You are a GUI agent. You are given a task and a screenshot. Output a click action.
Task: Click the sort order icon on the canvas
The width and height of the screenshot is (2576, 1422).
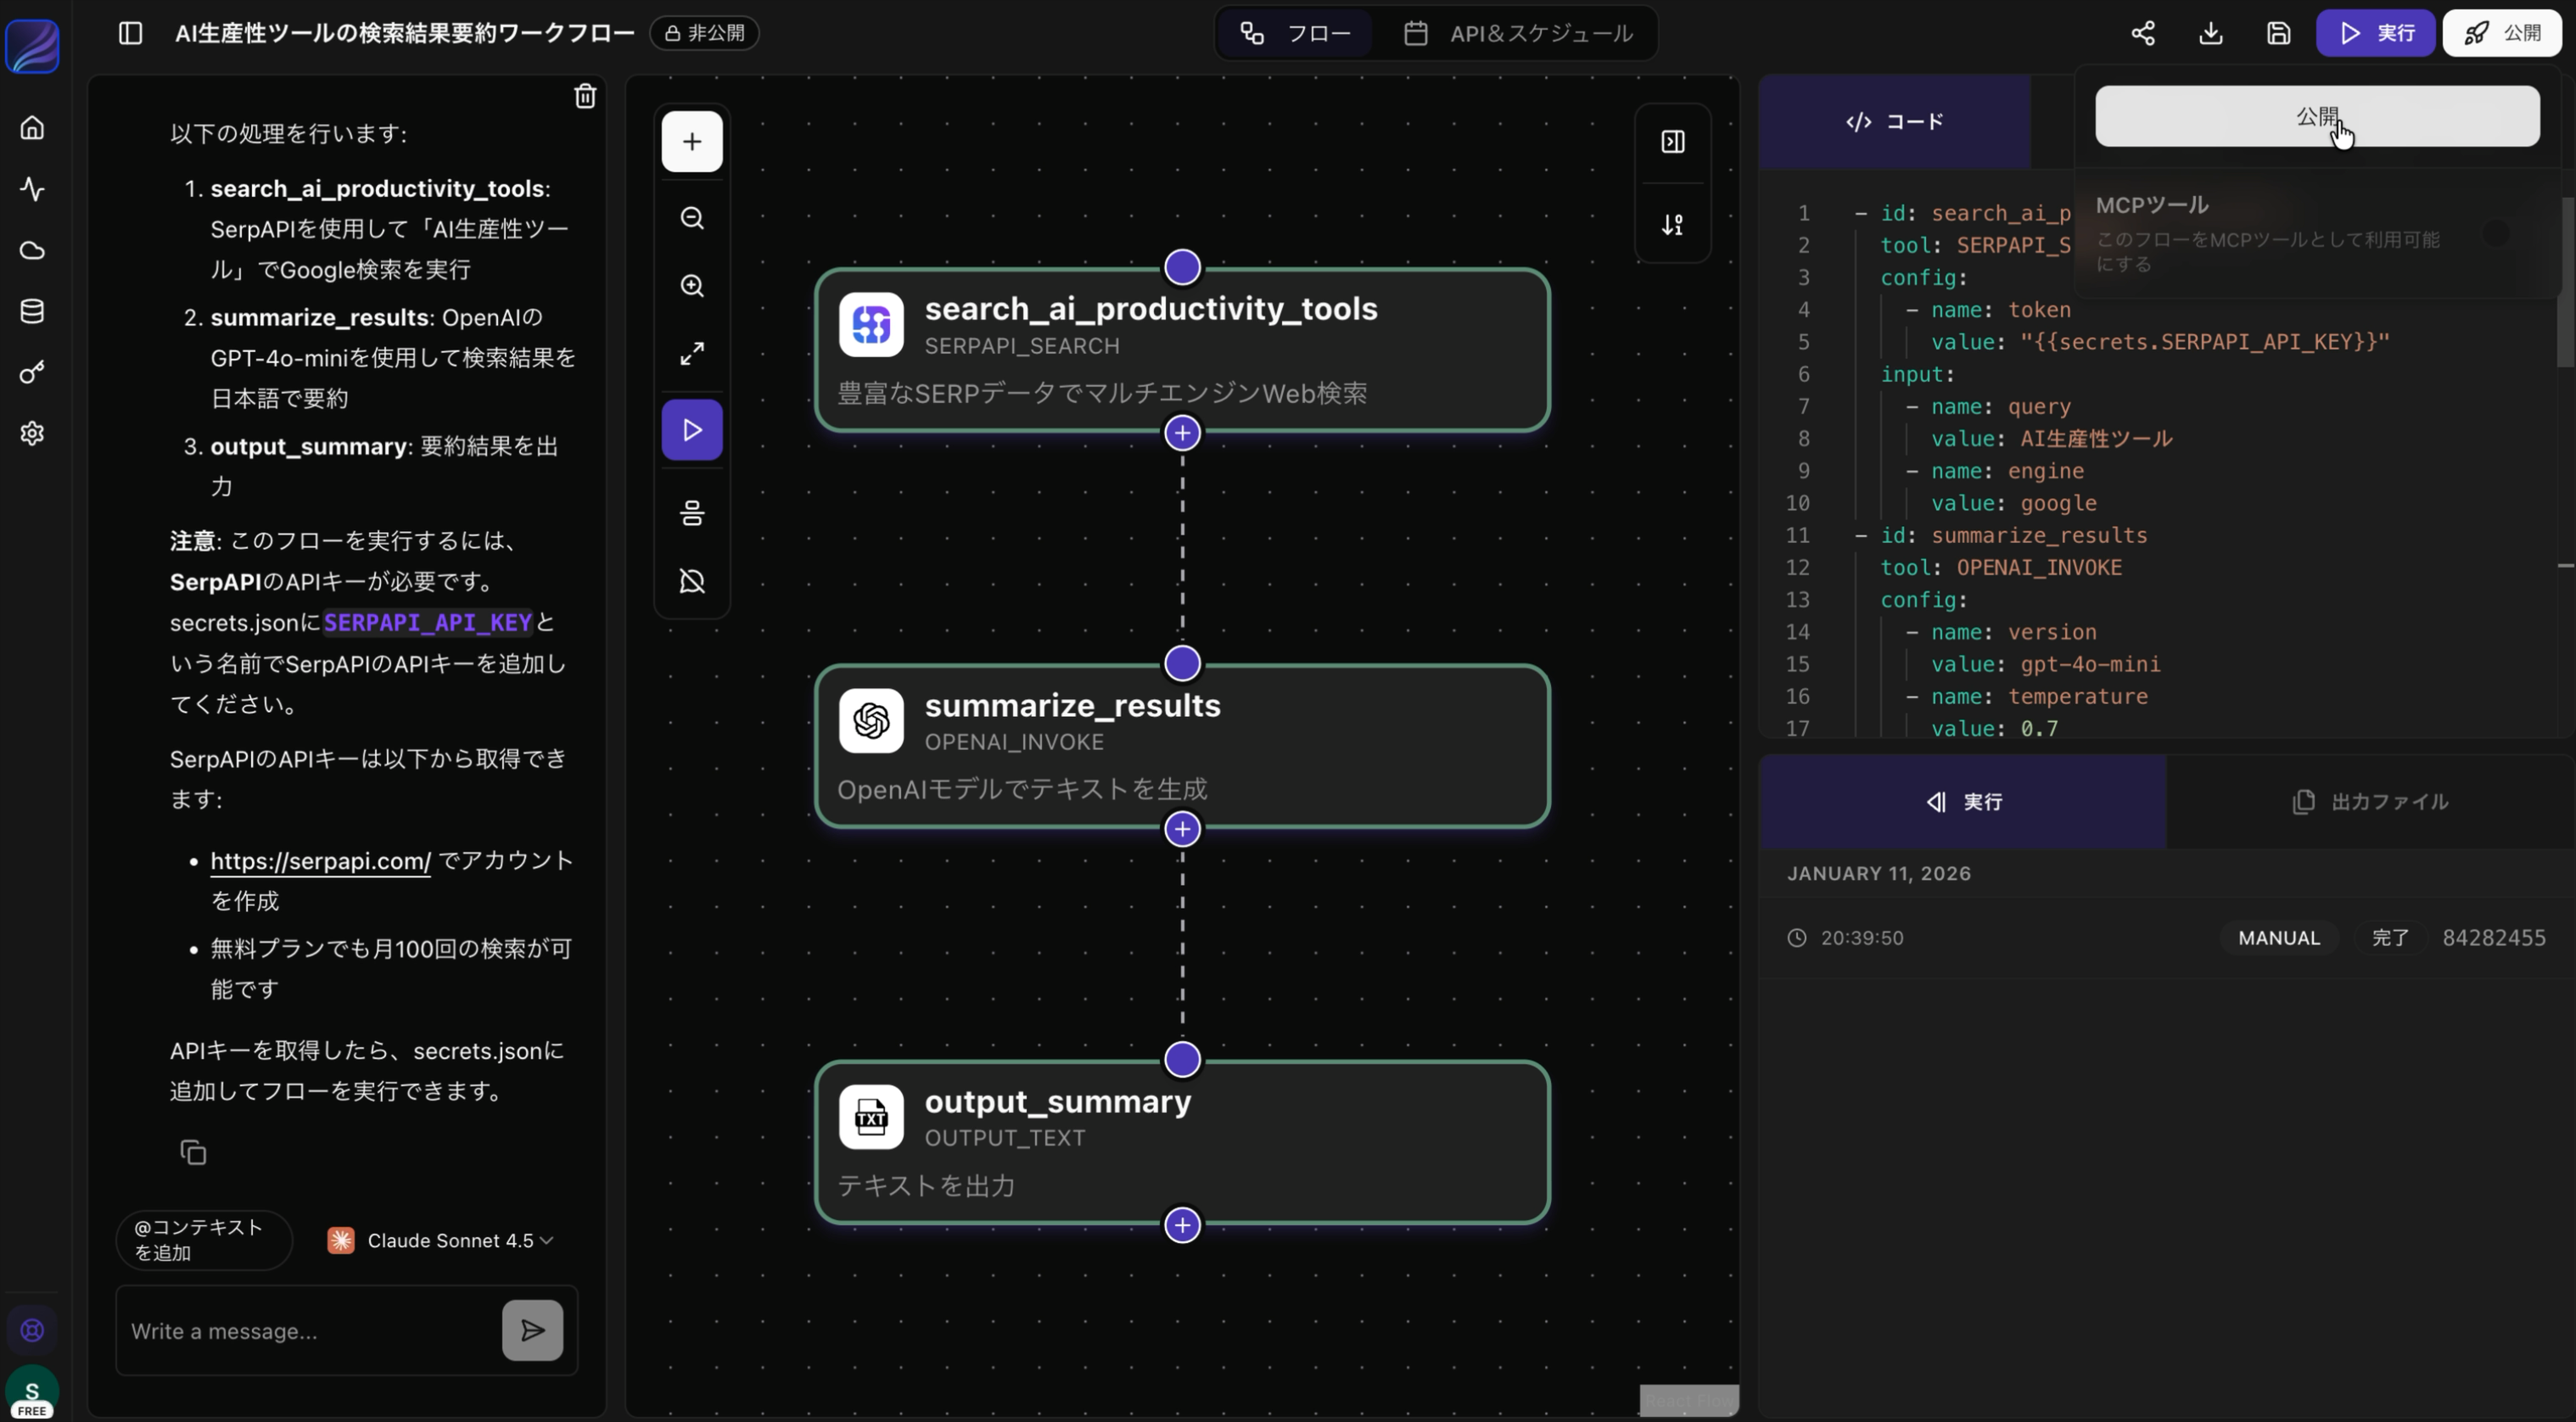[1673, 224]
